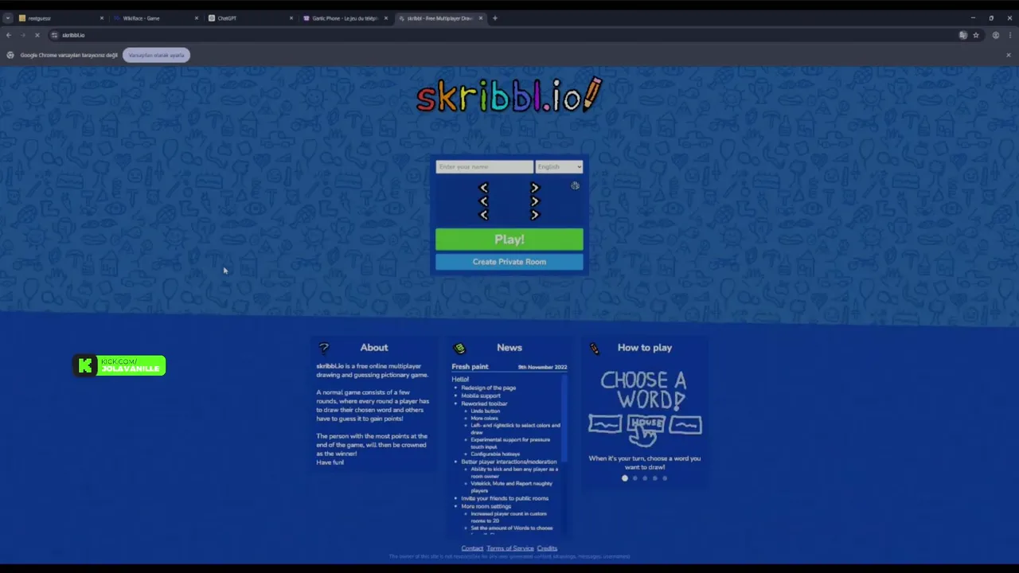The image size is (1019, 573).
Task: Click the 9th November 2022 date
Action: tap(542, 368)
